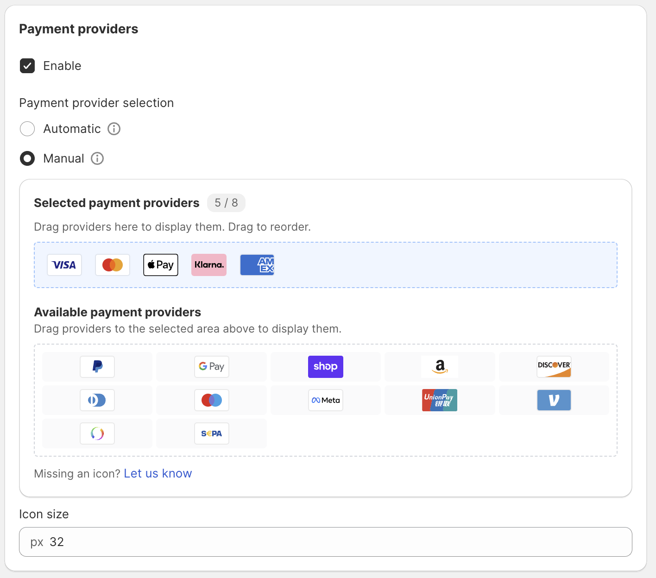656x578 pixels.
Task: Click the Apple Pay provider icon
Action: click(x=161, y=265)
